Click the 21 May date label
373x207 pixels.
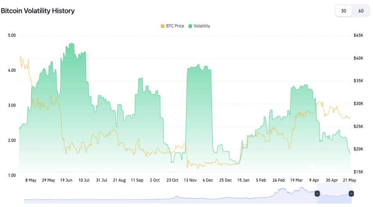point(349,180)
